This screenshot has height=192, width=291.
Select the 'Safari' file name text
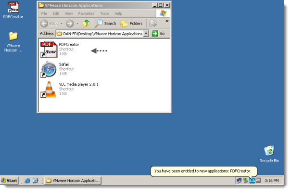point(64,64)
